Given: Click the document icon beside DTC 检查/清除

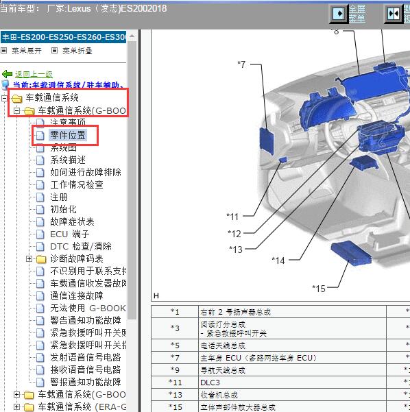Looking at the screenshot, I should click(x=40, y=247).
